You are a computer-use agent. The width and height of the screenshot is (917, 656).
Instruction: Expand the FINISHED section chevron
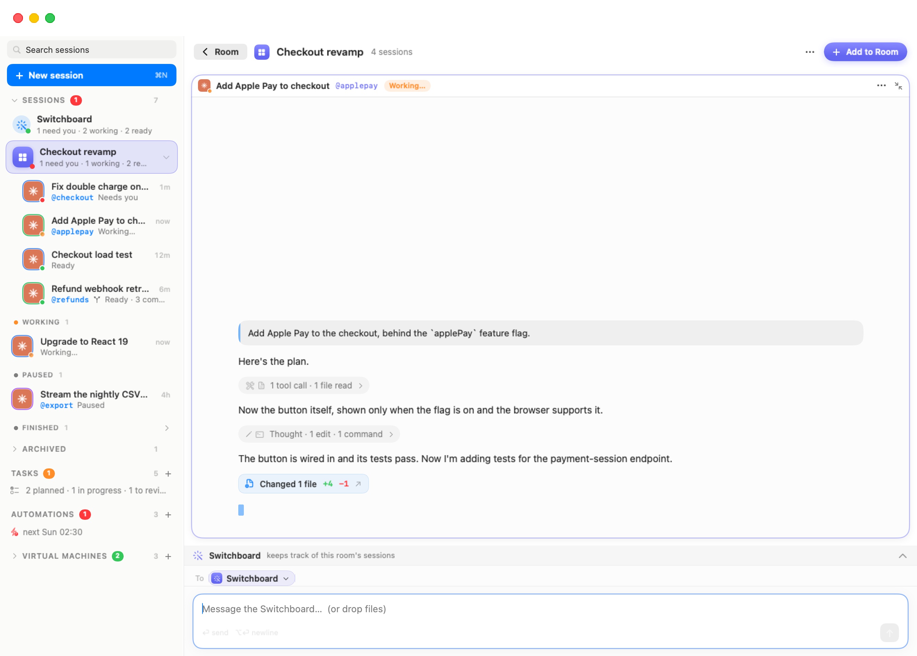tap(167, 428)
